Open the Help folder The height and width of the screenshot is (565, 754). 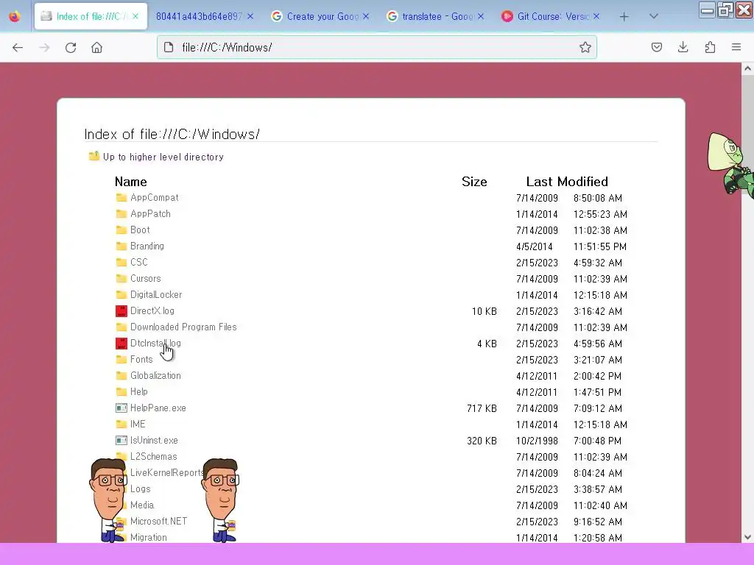click(138, 392)
